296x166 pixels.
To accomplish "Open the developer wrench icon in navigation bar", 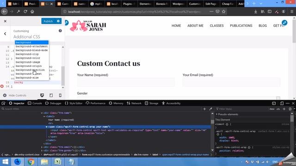I will click(x=18, y=12).
